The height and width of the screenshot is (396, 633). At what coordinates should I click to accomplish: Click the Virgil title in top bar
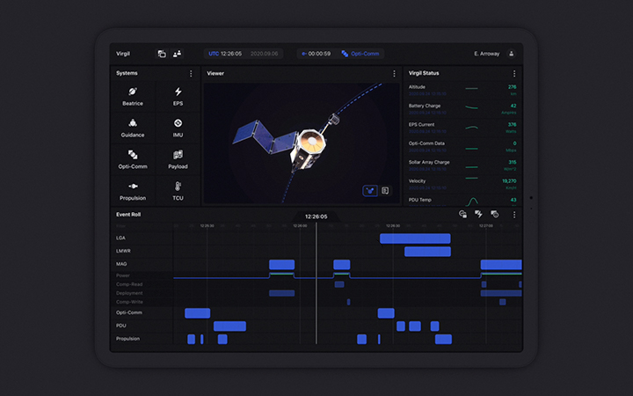pyautogui.click(x=123, y=54)
